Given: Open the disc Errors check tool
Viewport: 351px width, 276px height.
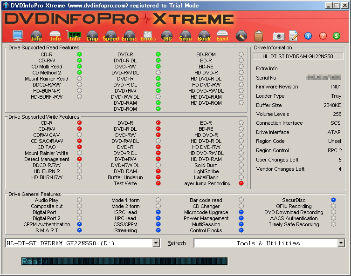Looking at the screenshot, I should (130, 36).
